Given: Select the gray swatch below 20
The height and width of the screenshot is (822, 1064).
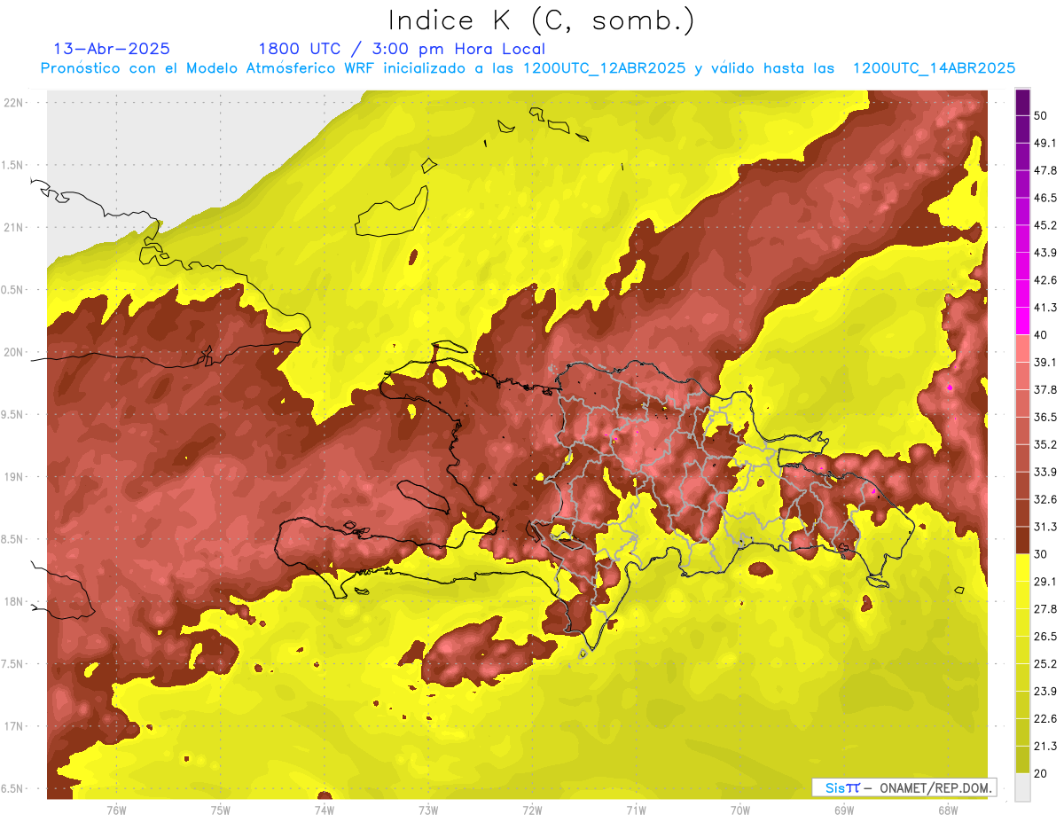Looking at the screenshot, I should tap(1022, 787).
